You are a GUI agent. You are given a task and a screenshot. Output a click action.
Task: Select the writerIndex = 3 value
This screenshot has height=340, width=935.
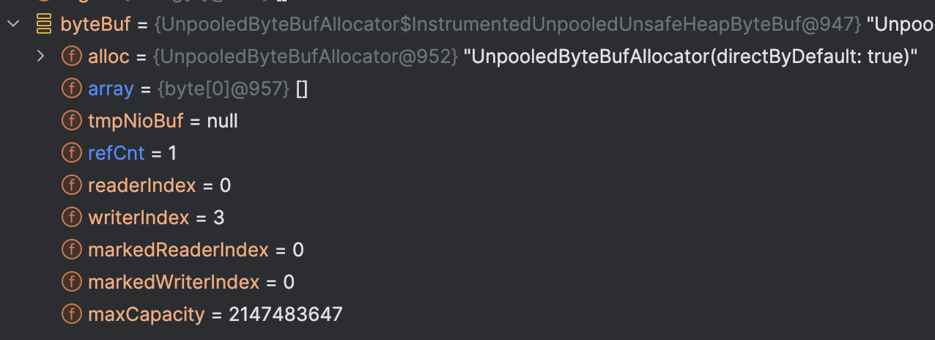(x=219, y=218)
